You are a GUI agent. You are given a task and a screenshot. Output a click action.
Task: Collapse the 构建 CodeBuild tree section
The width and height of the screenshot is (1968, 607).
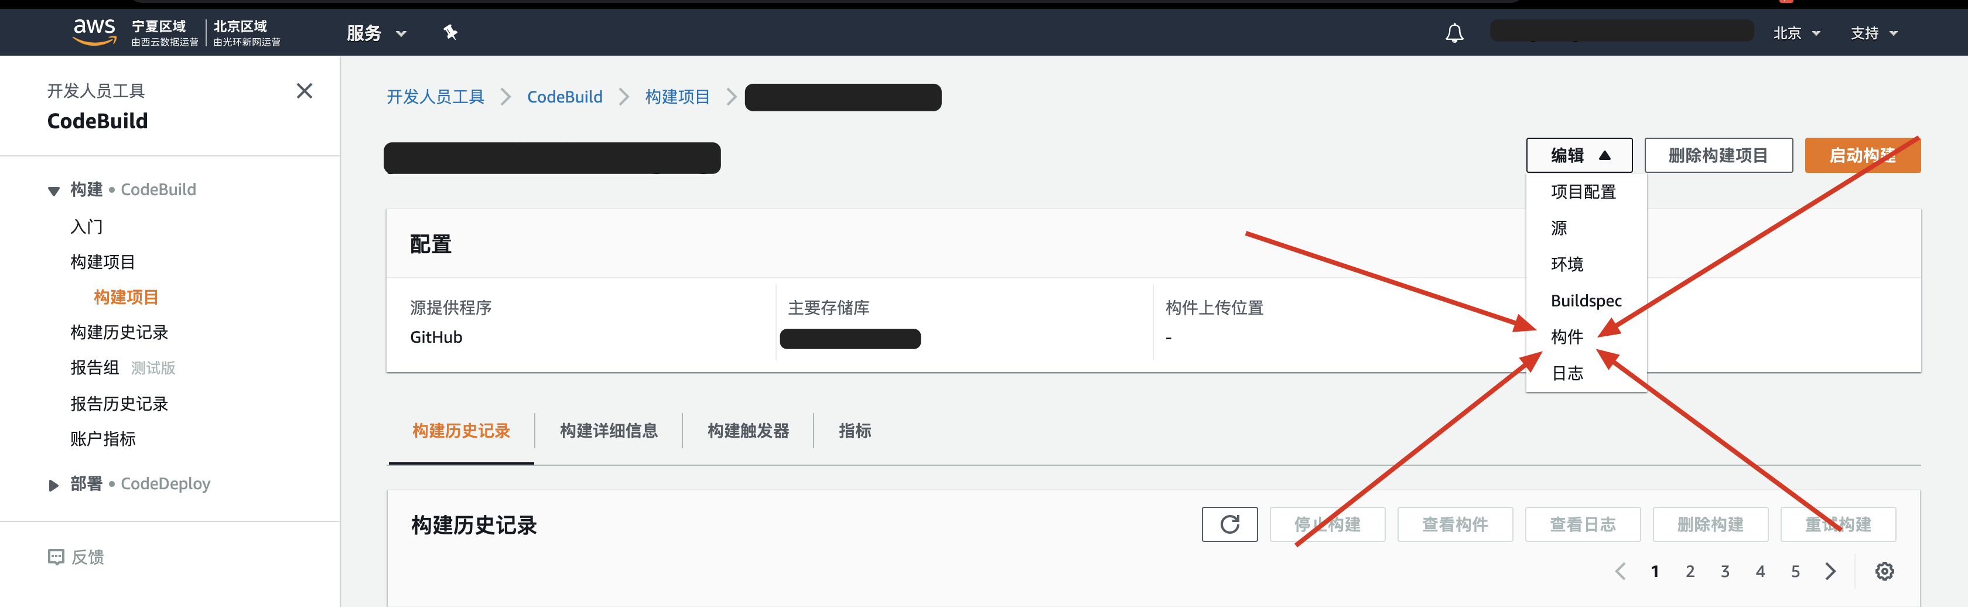pos(53,190)
